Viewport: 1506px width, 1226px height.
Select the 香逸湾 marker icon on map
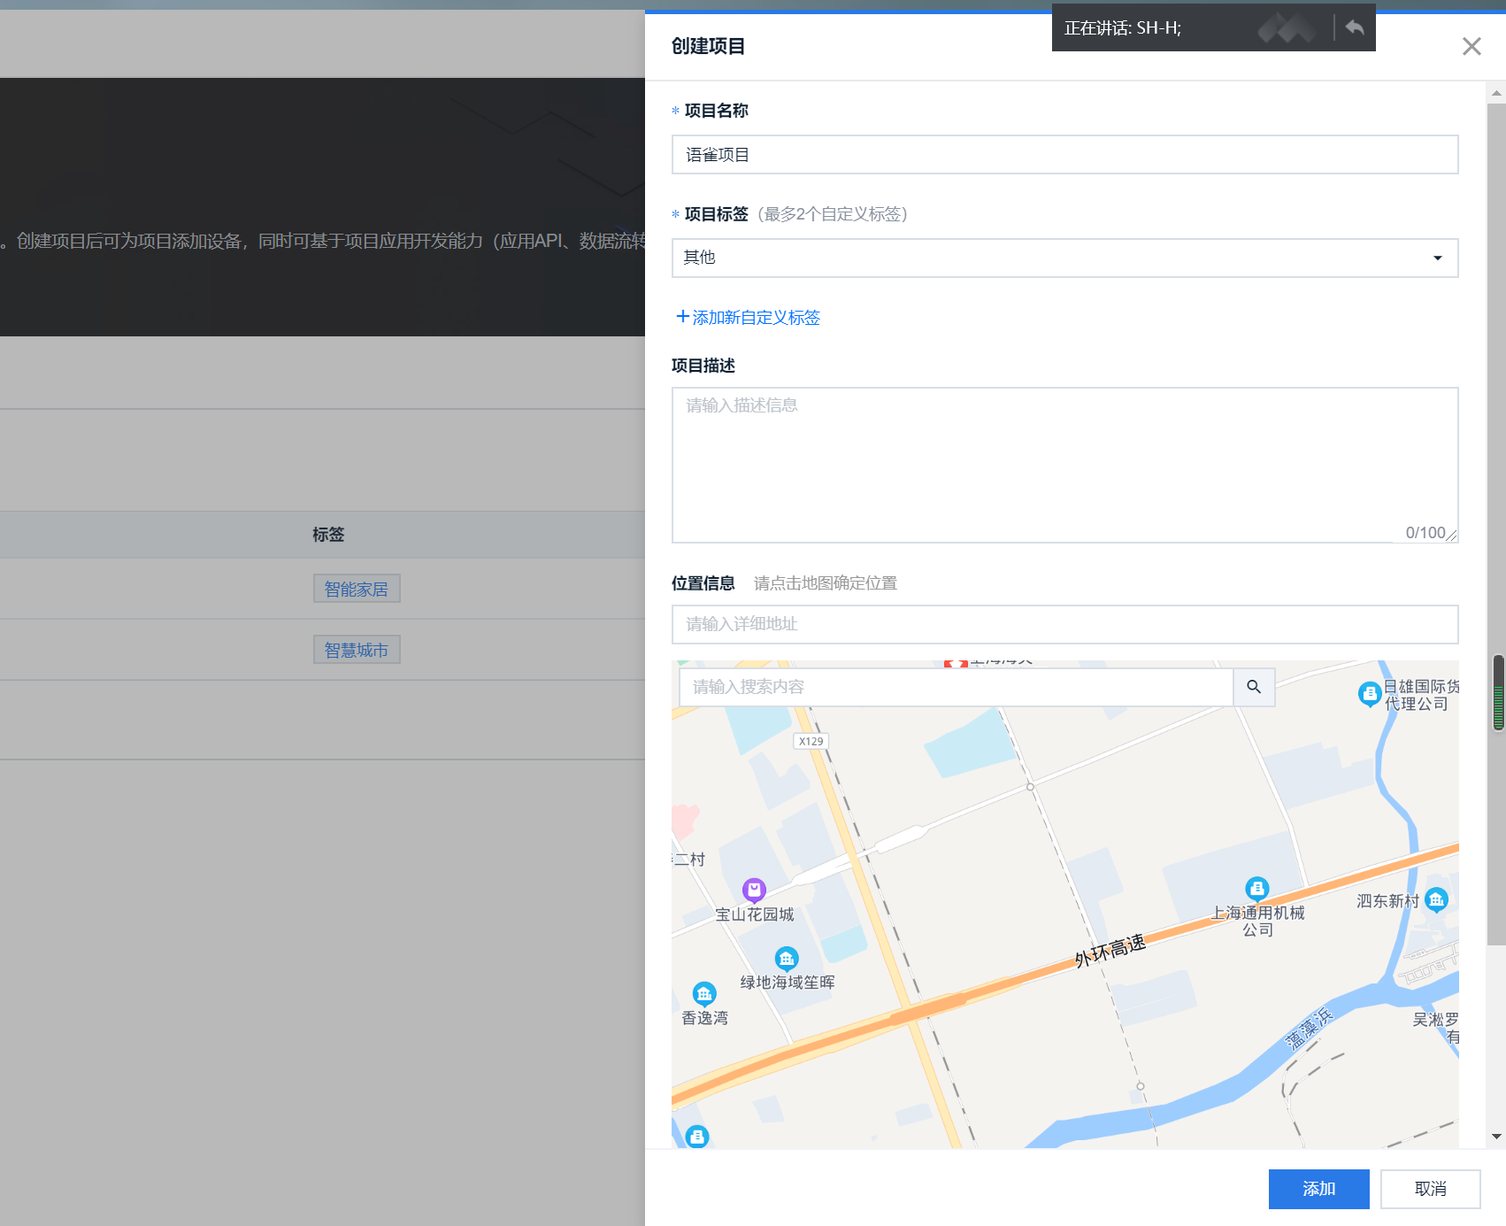[x=704, y=994]
